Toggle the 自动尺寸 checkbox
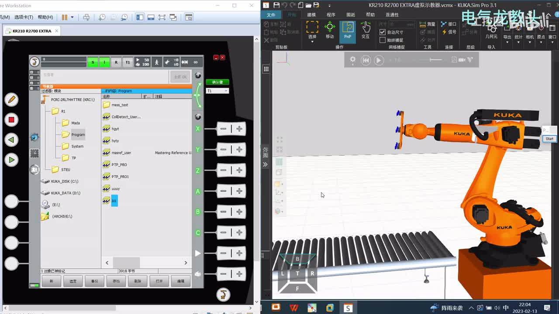Screen dimensions: 559x314 point(383,32)
